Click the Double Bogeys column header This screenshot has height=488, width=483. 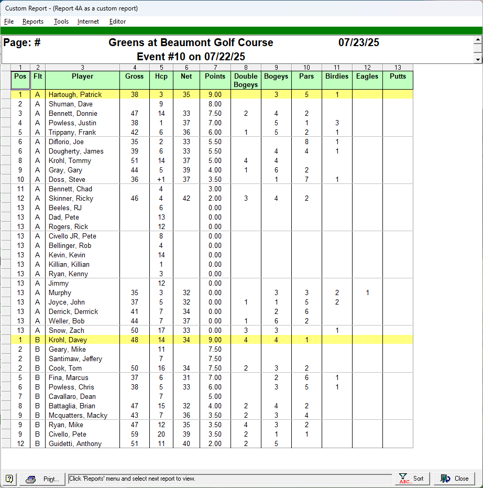(x=245, y=80)
